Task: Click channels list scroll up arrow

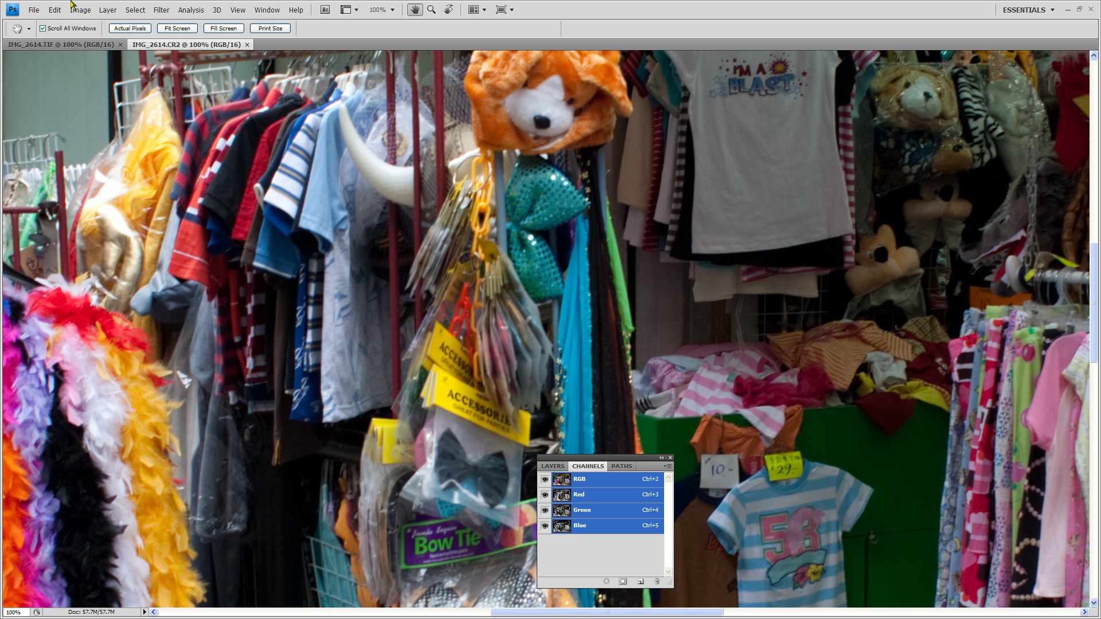Action: [668, 477]
